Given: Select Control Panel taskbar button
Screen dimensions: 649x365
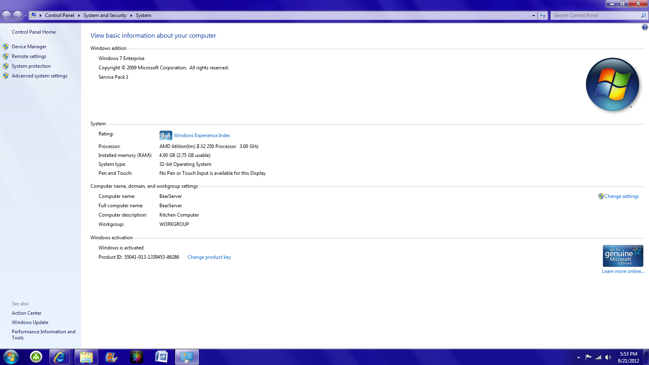Looking at the screenshot, I should click(x=187, y=357).
